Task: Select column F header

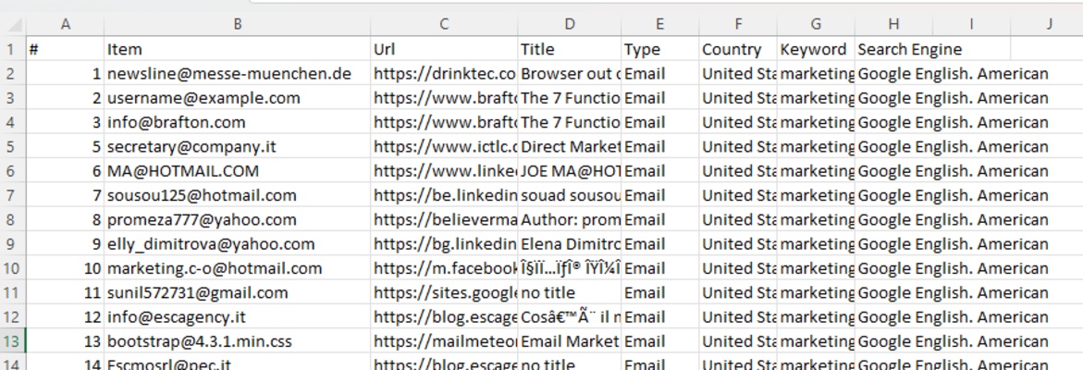Action: click(x=738, y=24)
